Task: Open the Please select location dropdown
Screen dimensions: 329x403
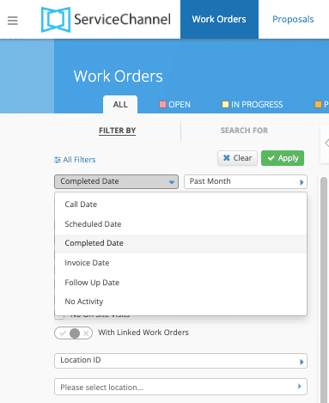Action: coord(180,387)
